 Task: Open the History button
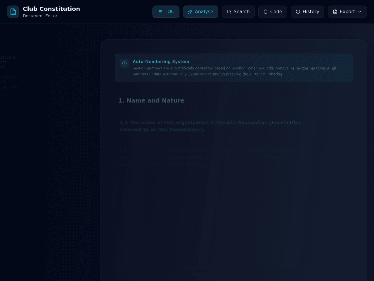(x=307, y=12)
